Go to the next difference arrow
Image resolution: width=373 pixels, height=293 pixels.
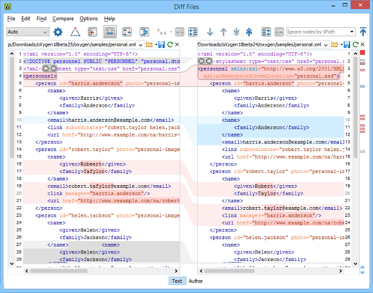coord(210,32)
